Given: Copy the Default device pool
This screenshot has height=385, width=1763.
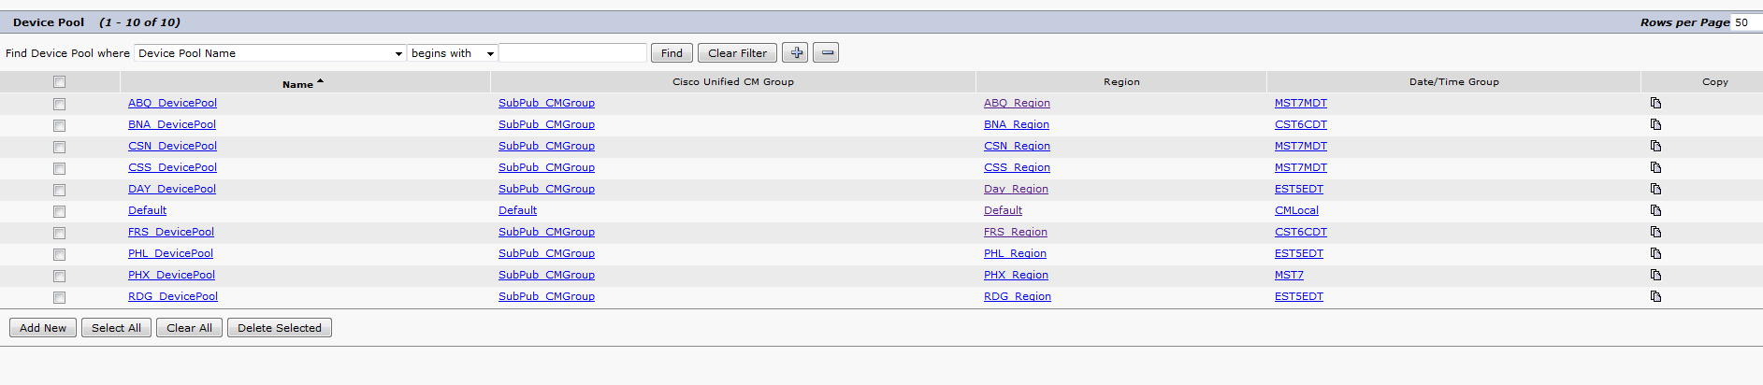Looking at the screenshot, I should pyautogui.click(x=1655, y=210).
